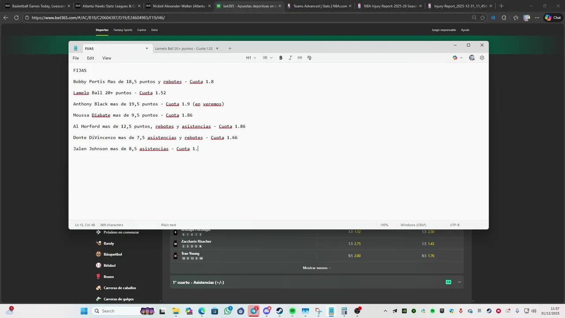Refresh the bet365 browser page
565x318 pixels.
16,18
